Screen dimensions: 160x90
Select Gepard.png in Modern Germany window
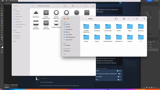point(36,14)
